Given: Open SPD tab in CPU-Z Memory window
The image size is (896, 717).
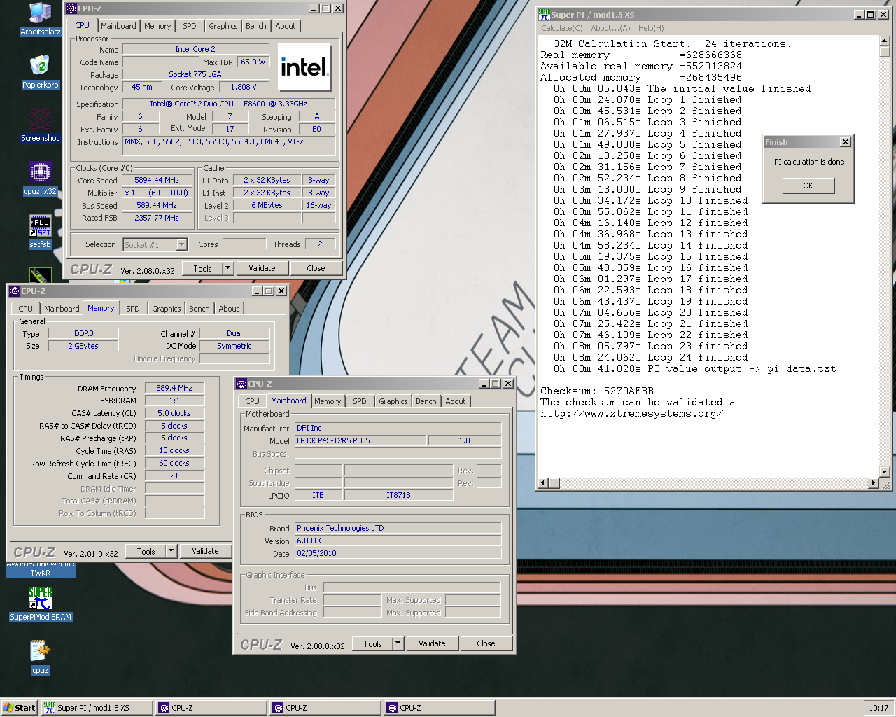Looking at the screenshot, I should (133, 309).
